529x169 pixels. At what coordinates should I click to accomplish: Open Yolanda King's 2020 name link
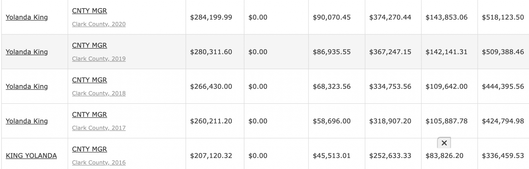27,17
